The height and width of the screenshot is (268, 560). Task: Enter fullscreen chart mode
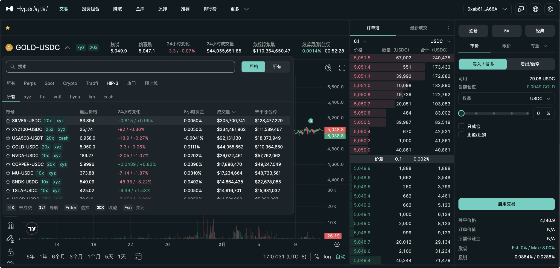click(x=342, y=68)
